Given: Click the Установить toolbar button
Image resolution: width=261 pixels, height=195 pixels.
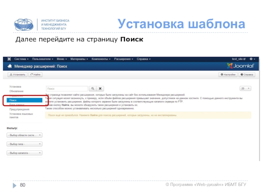Looking at the screenshot, I should tap(18, 75).
